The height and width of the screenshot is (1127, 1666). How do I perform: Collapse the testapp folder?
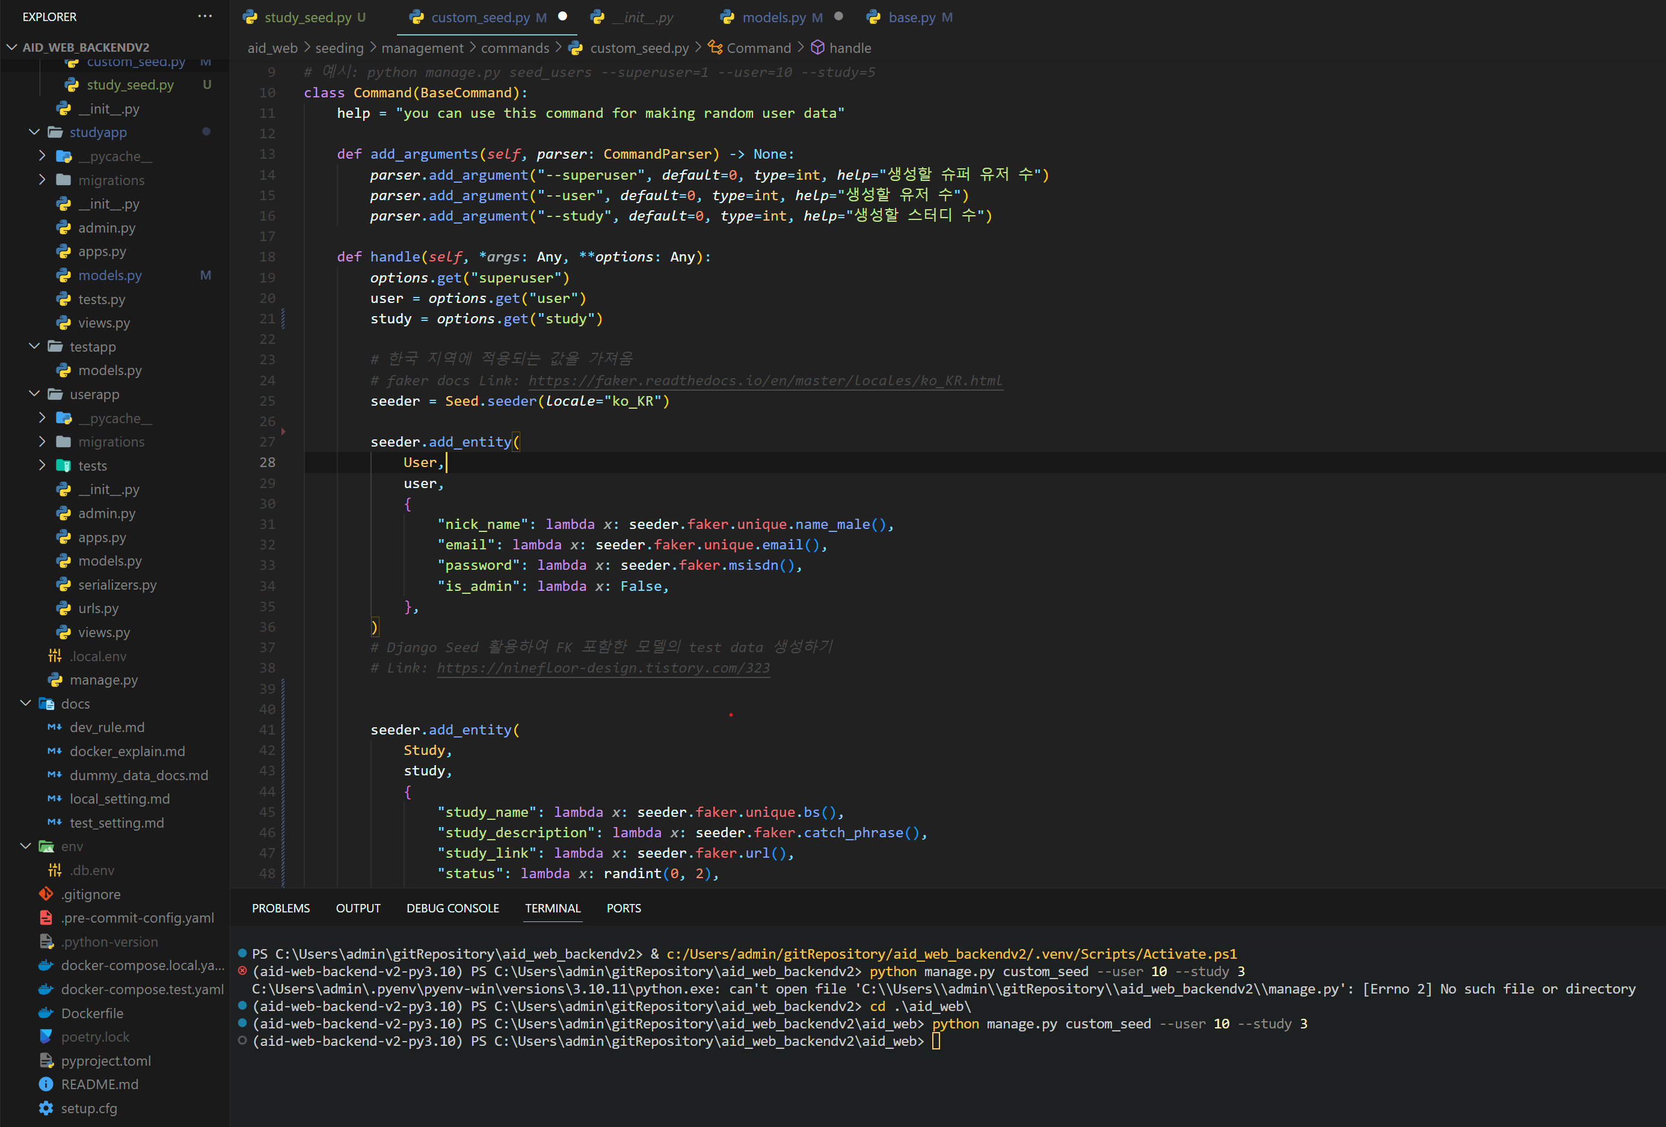[34, 346]
